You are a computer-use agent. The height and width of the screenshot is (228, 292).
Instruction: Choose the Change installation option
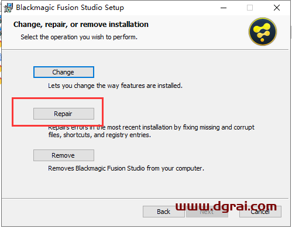coord(64,72)
